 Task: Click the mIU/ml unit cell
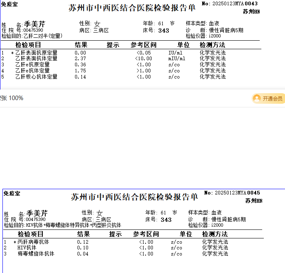(177, 59)
